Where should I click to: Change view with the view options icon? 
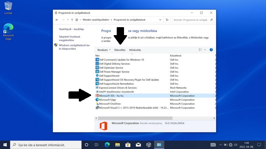[200, 50]
